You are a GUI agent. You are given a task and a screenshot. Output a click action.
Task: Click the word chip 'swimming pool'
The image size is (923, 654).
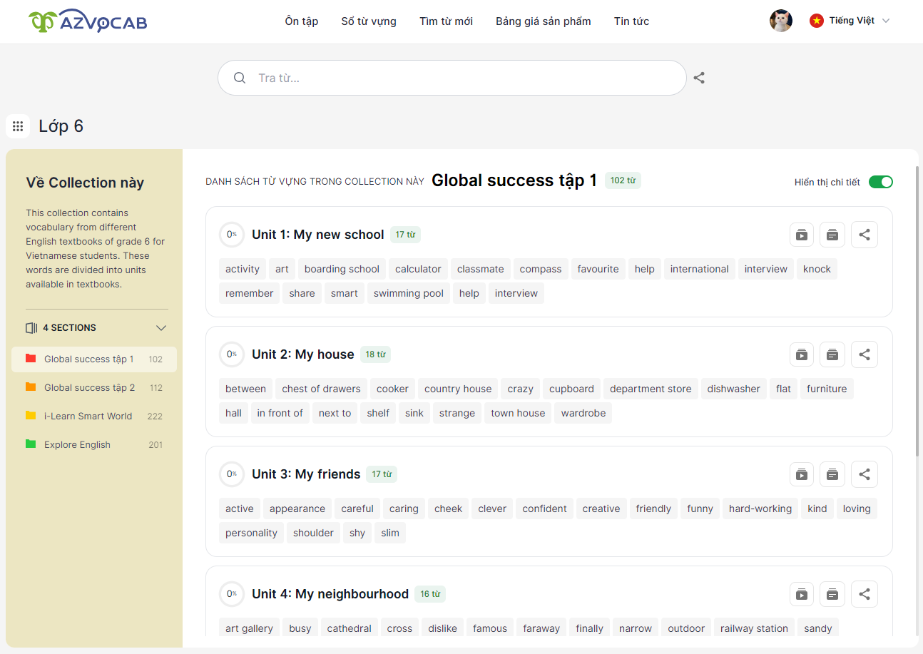(x=409, y=293)
